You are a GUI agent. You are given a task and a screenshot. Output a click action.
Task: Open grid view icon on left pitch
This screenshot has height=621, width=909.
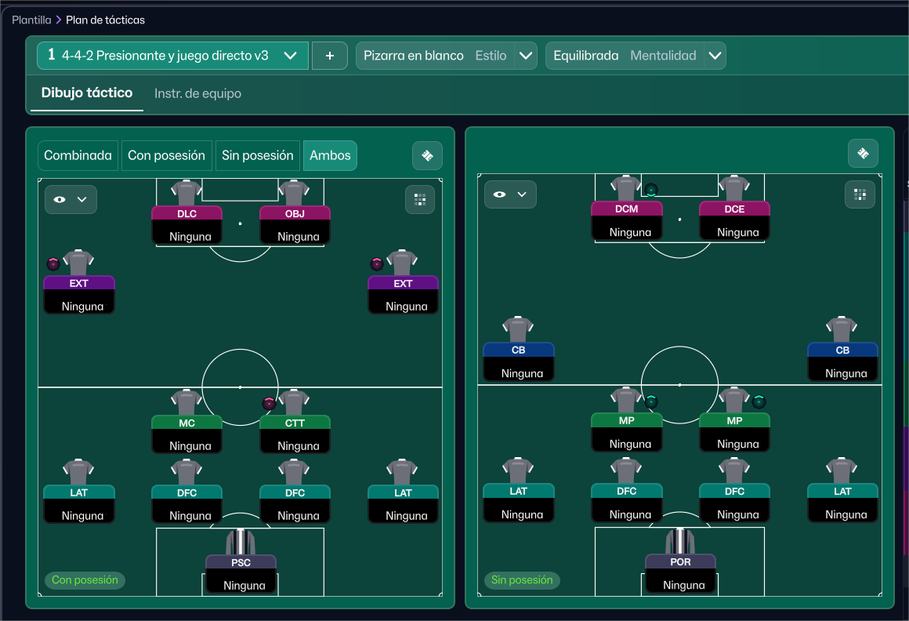[420, 199]
